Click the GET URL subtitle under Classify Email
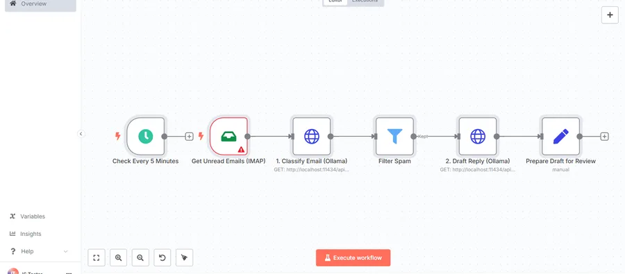 (312, 170)
